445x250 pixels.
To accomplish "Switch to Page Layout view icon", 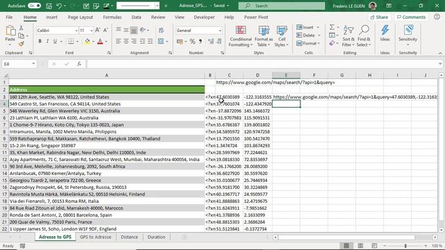I will [360, 245].
